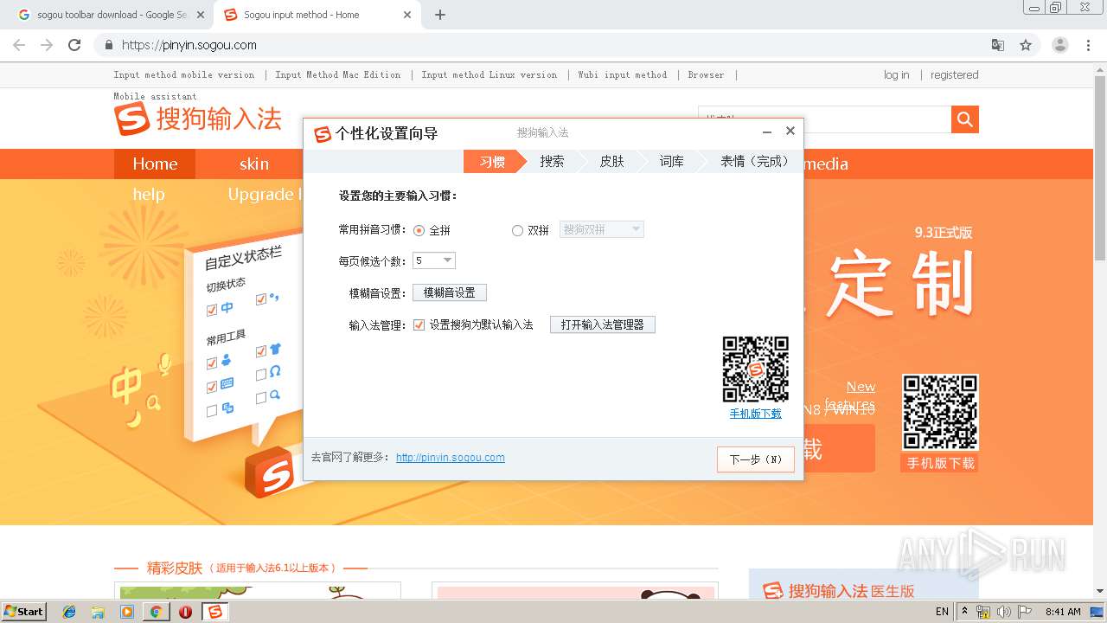Viewport: 1107px width, 623px height.
Task: Open Input method mobile version link
Action: click(184, 74)
